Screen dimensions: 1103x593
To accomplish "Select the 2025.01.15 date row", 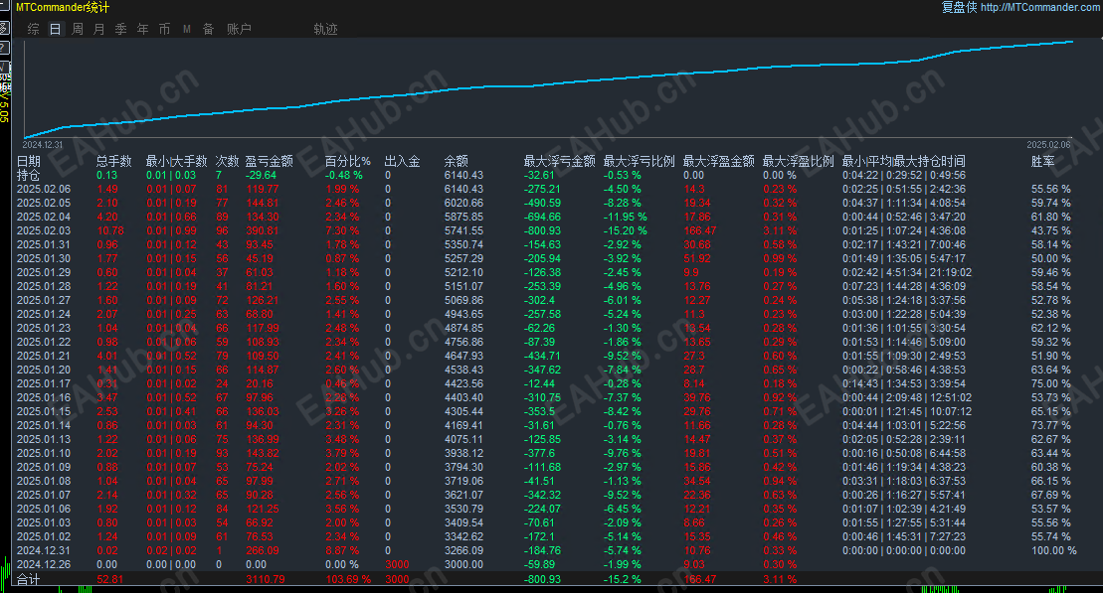I will coord(44,411).
